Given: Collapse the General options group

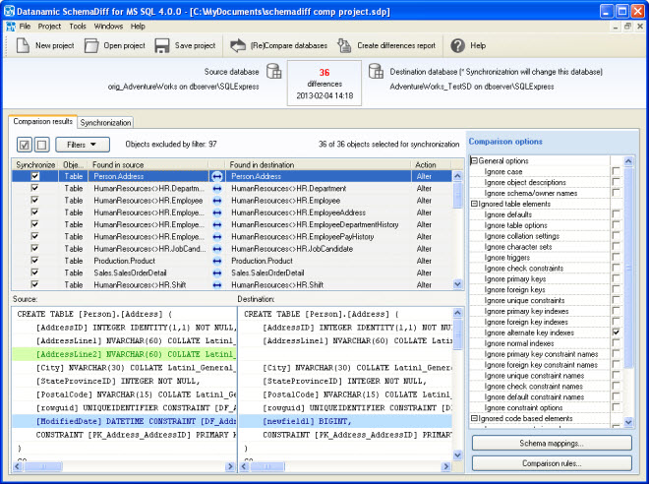Looking at the screenshot, I should point(474,160).
